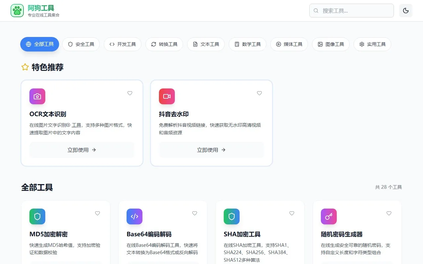Select the SHA加密工具 shield icon
This screenshot has width=423, height=264.
tap(231, 216)
